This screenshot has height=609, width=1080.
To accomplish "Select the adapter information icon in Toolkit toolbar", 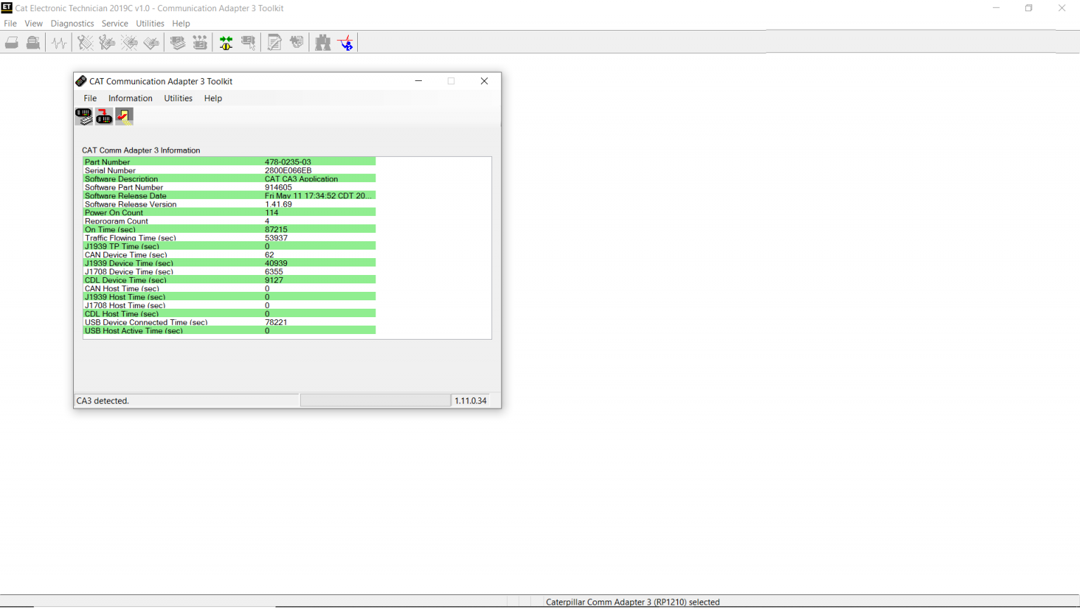I will (83, 116).
